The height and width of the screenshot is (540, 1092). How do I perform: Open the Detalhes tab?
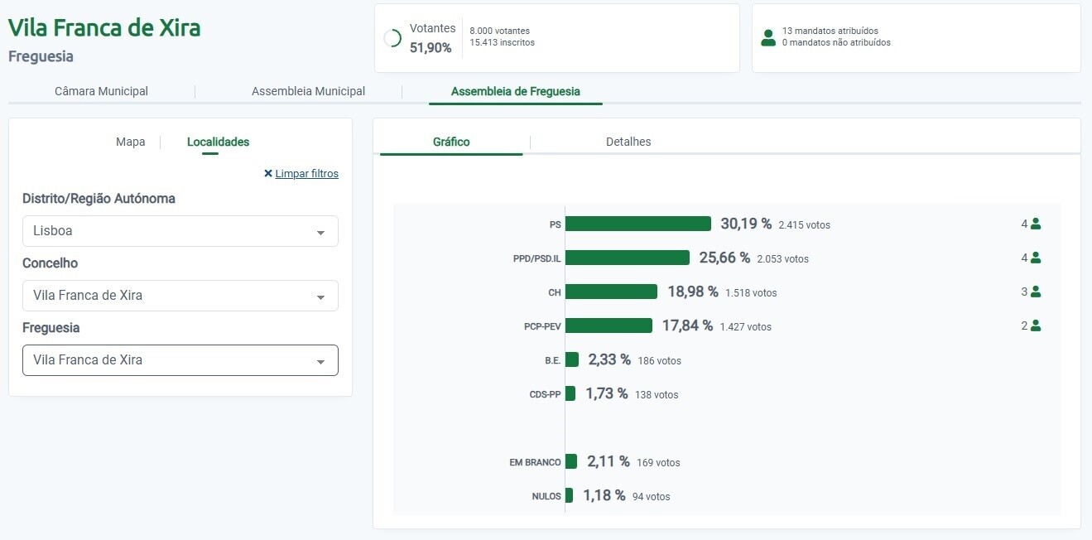coord(628,142)
